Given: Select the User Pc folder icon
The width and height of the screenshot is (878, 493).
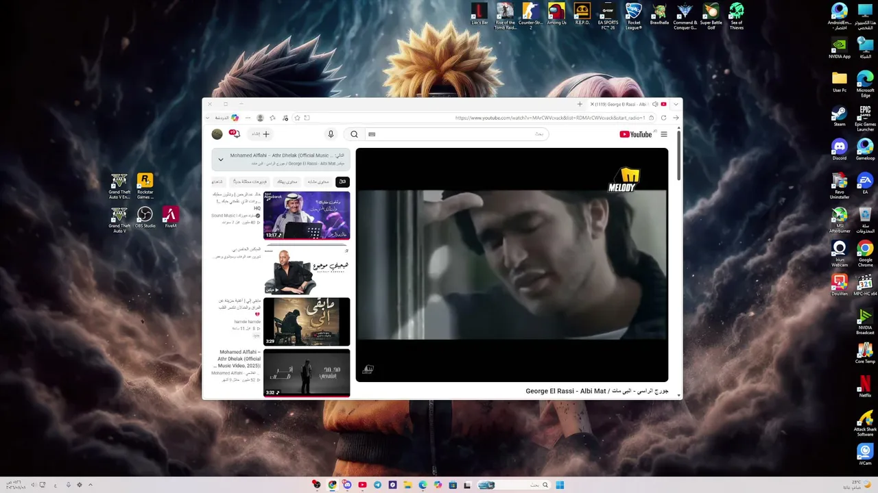Looking at the screenshot, I should point(839,81).
